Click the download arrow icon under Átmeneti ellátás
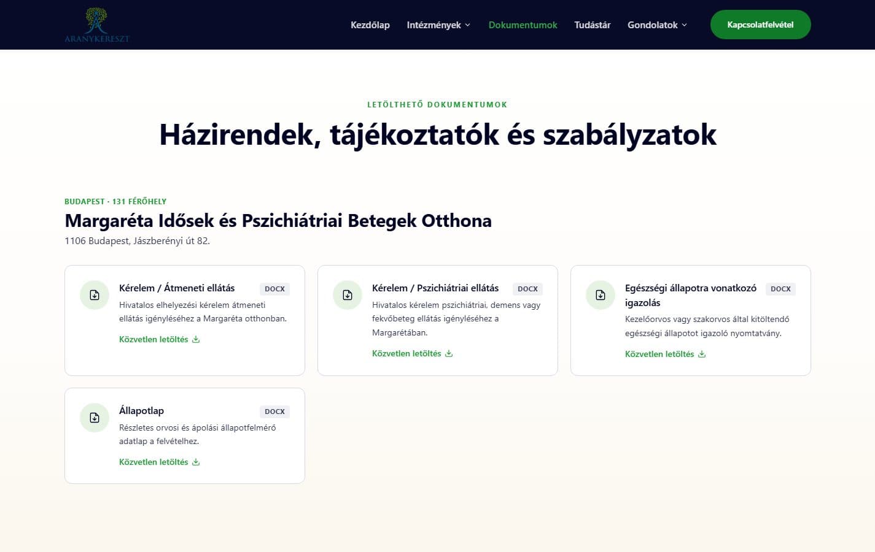875x552 pixels. pyautogui.click(x=196, y=339)
